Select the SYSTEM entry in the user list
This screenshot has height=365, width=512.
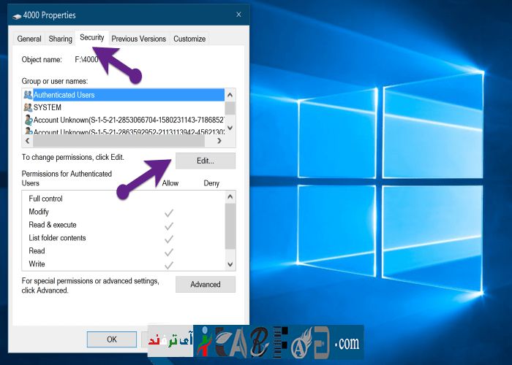pos(48,107)
